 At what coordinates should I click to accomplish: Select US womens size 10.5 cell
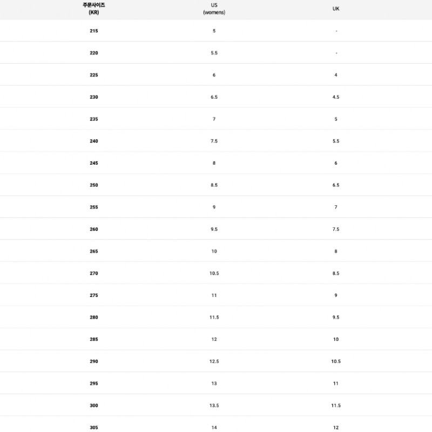214,273
